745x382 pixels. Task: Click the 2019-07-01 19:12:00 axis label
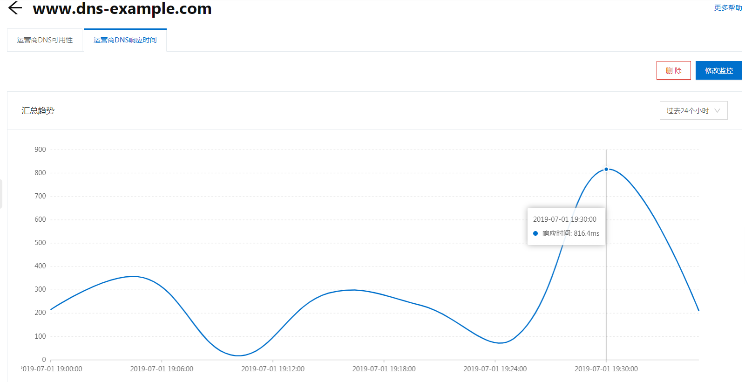pyautogui.click(x=273, y=369)
